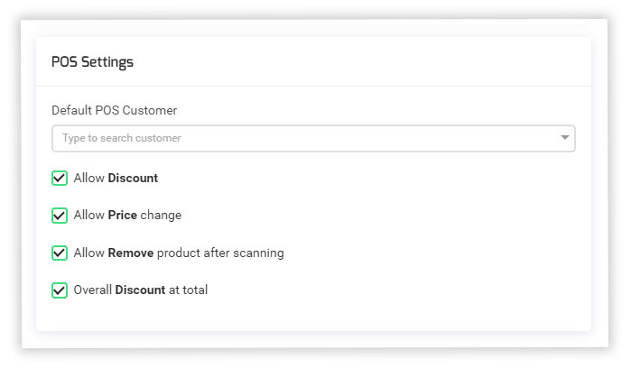This screenshot has height=368, width=631.
Task: Click the word 'change' after Price
Action: (x=161, y=216)
